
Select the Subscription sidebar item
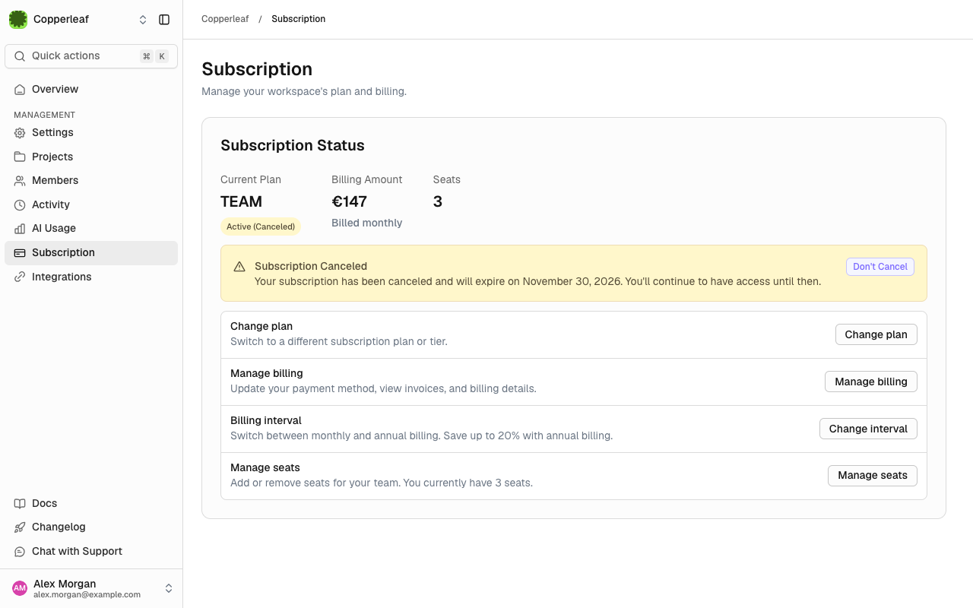click(x=91, y=253)
